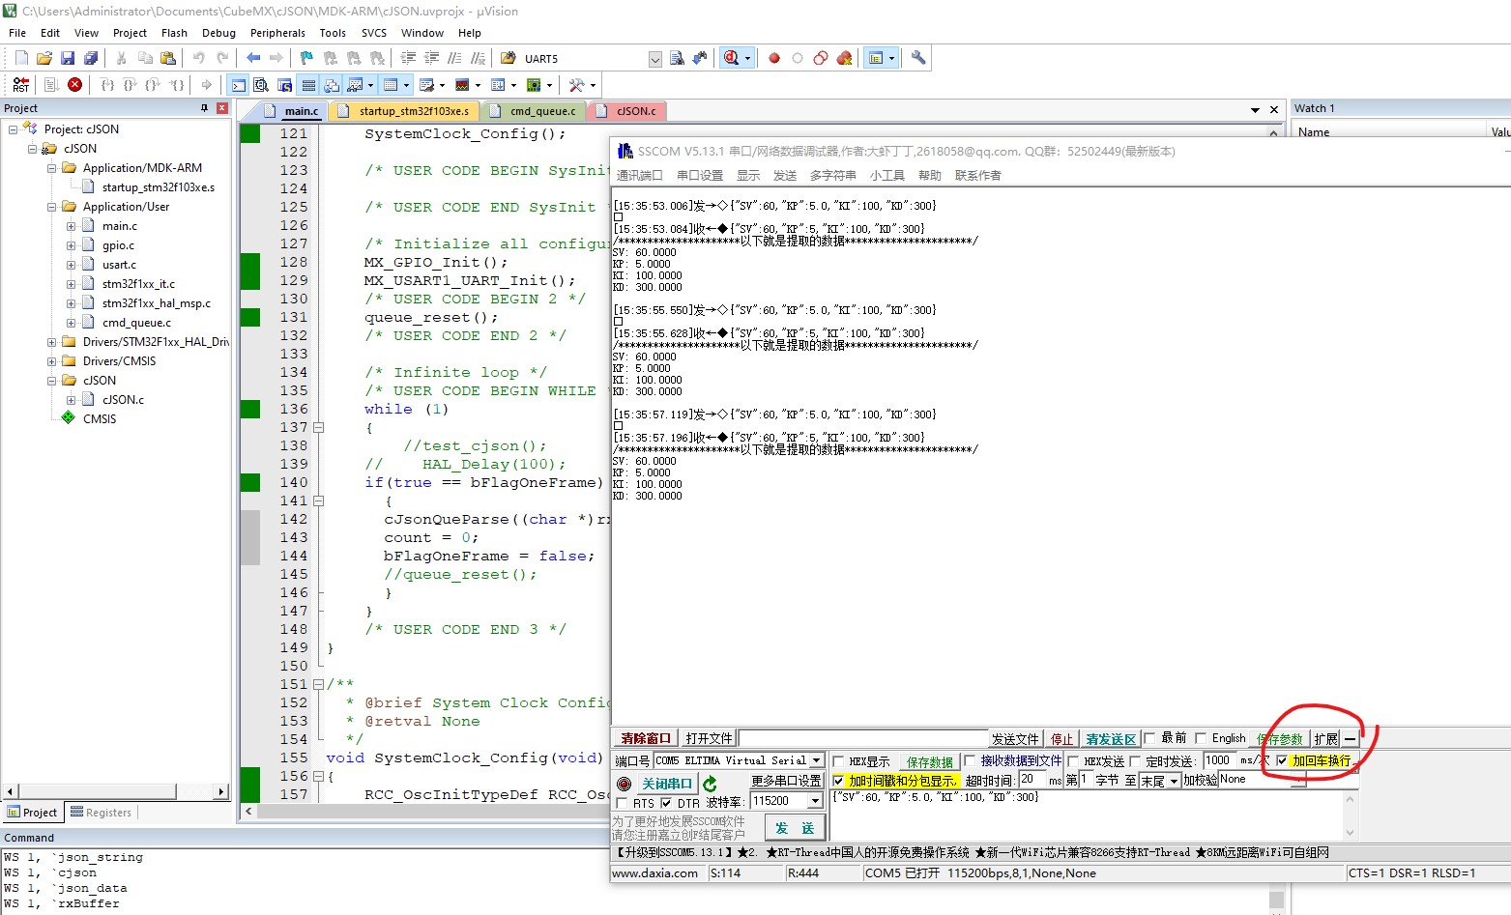Navigate backward with the blue left arrow
The width and height of the screenshot is (1511, 915).
[253, 58]
